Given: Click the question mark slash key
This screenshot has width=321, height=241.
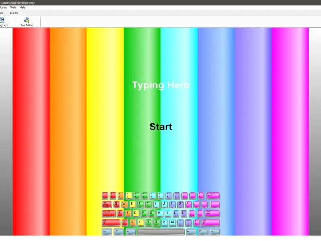Looking at the screenshot, I should pos(196,223).
